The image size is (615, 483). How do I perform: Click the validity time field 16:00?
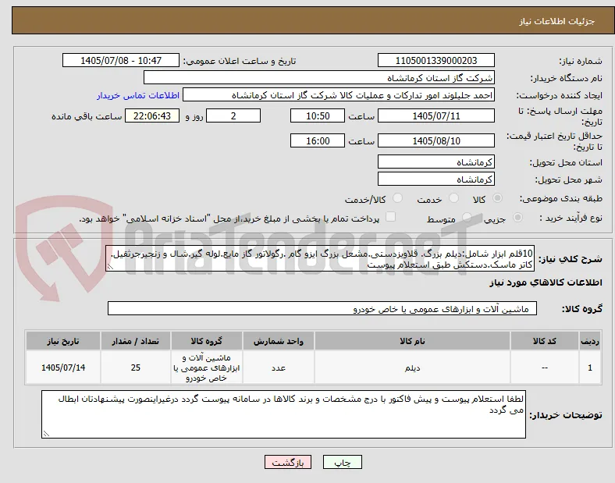(318, 140)
